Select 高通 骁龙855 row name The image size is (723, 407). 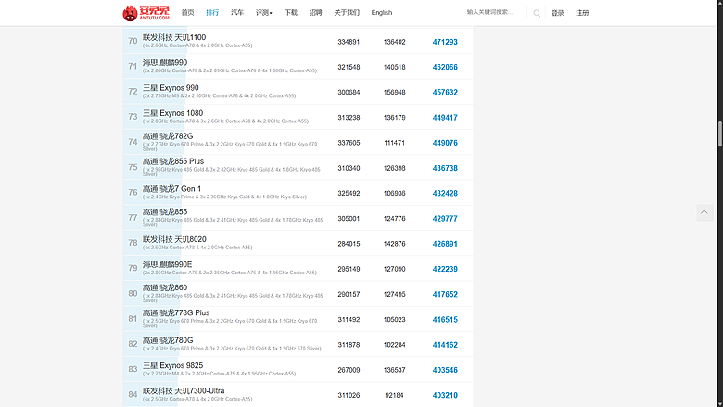165,212
